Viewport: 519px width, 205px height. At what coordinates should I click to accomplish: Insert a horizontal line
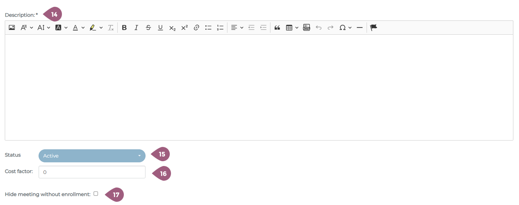(359, 27)
